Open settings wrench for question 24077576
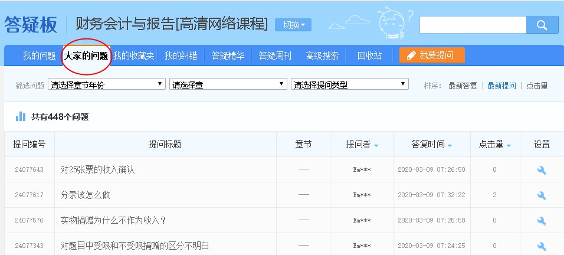 click(542, 221)
